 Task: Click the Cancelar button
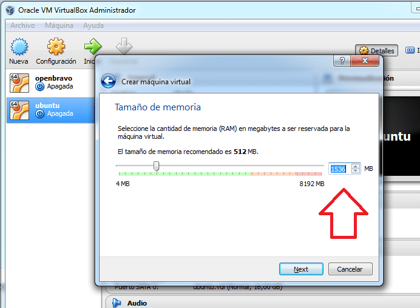(x=350, y=269)
